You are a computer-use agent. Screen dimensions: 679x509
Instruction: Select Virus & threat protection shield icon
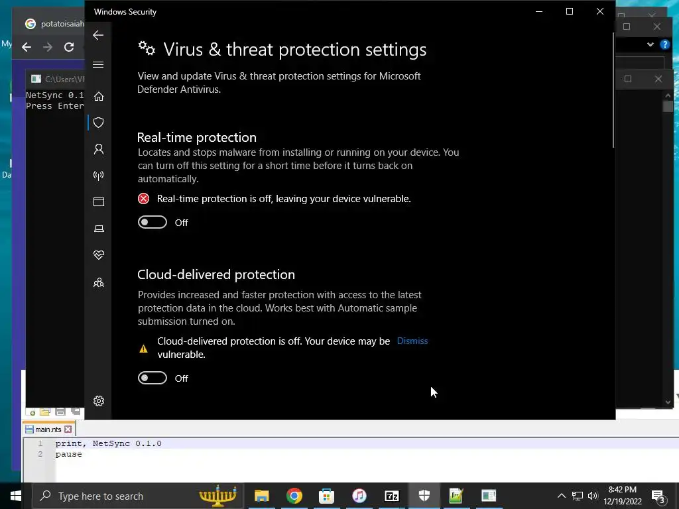(99, 123)
